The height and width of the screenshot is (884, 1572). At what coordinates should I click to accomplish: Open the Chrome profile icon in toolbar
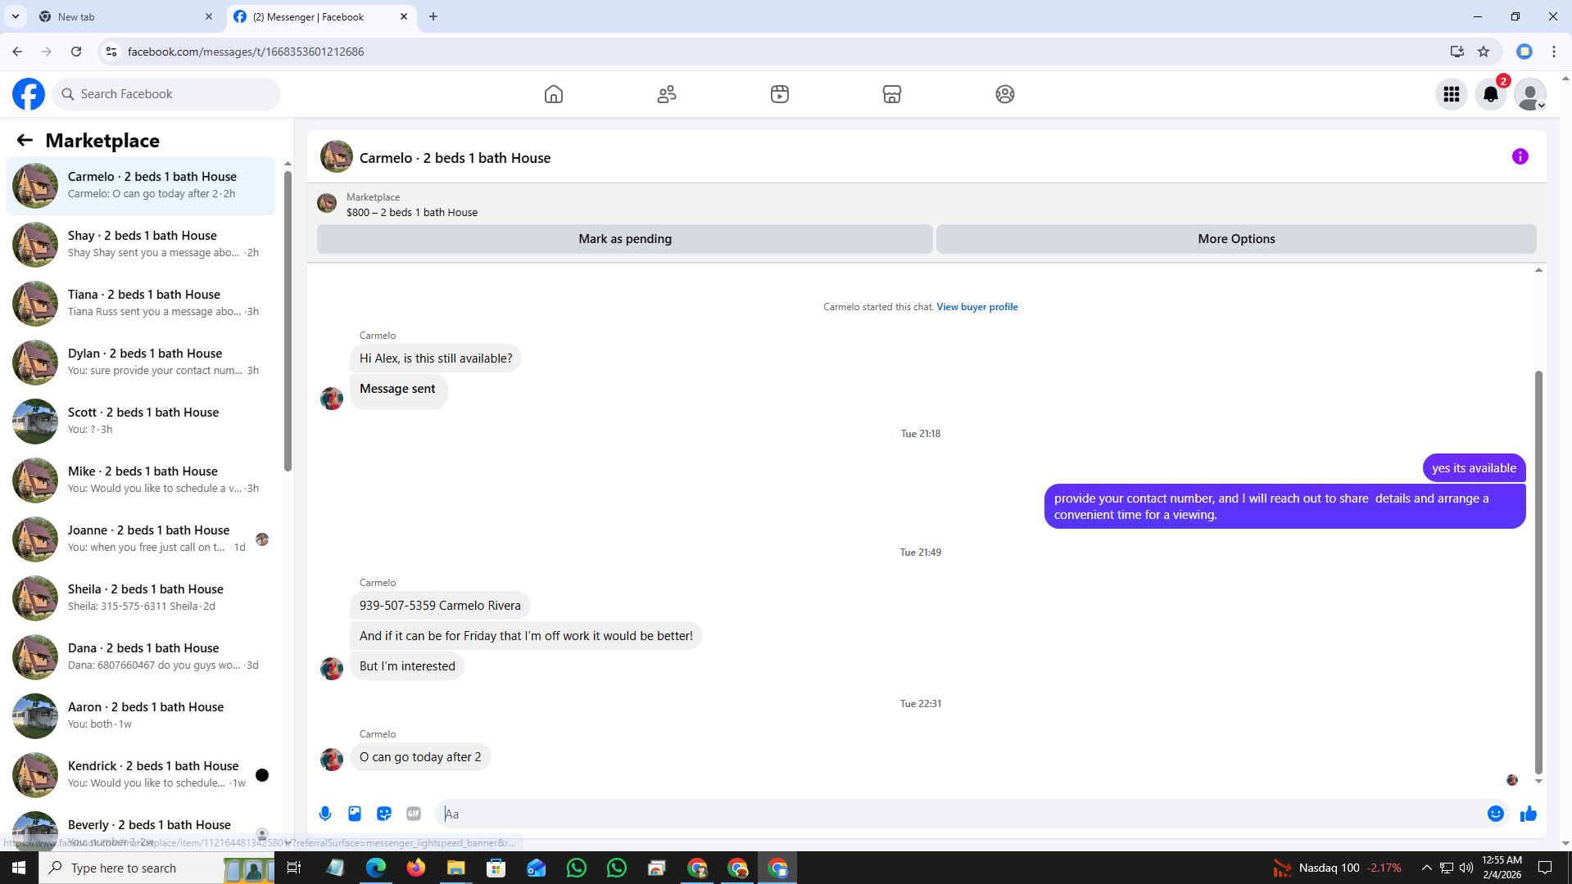click(1524, 52)
